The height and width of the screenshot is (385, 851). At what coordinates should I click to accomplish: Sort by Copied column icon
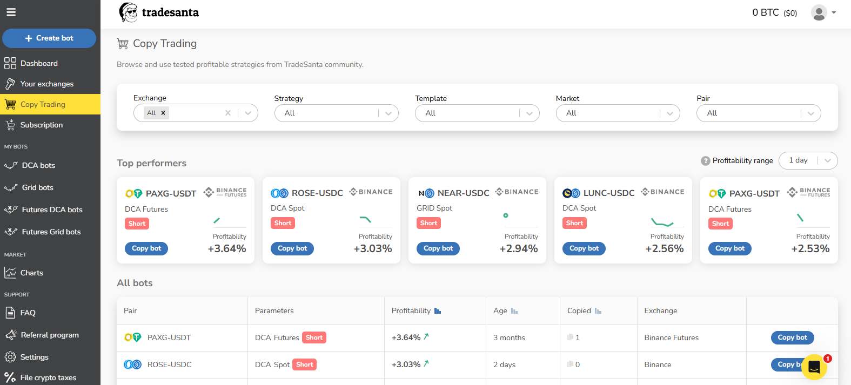click(x=598, y=310)
